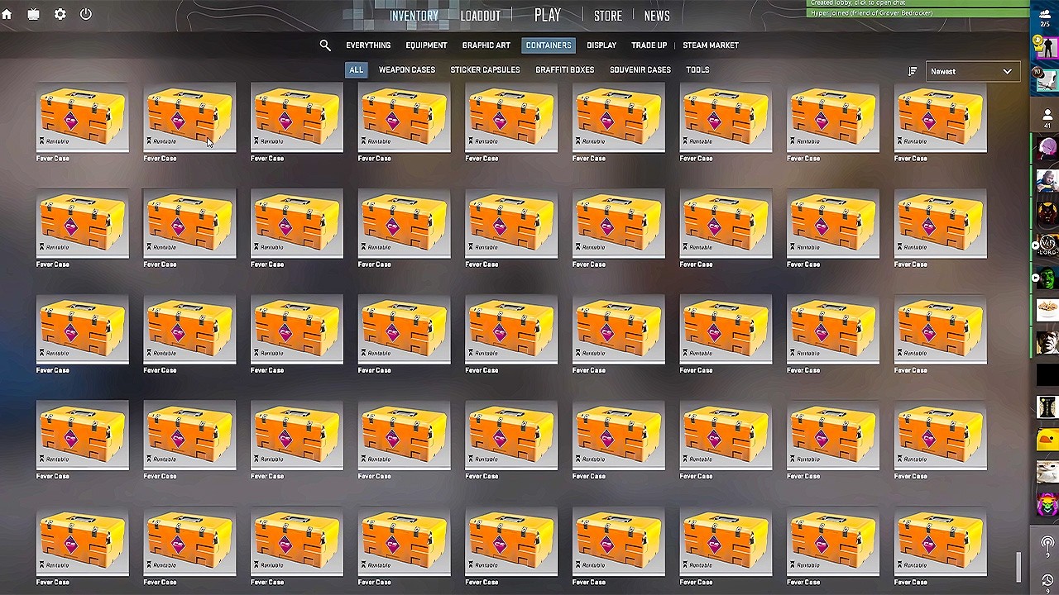Image resolution: width=1059 pixels, height=595 pixels.
Task: Show the Display inventory category
Action: [x=601, y=45]
